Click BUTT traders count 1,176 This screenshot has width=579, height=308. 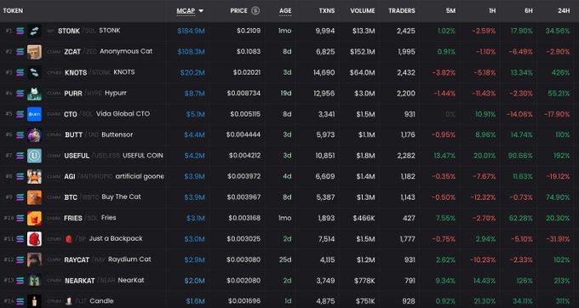[408, 135]
